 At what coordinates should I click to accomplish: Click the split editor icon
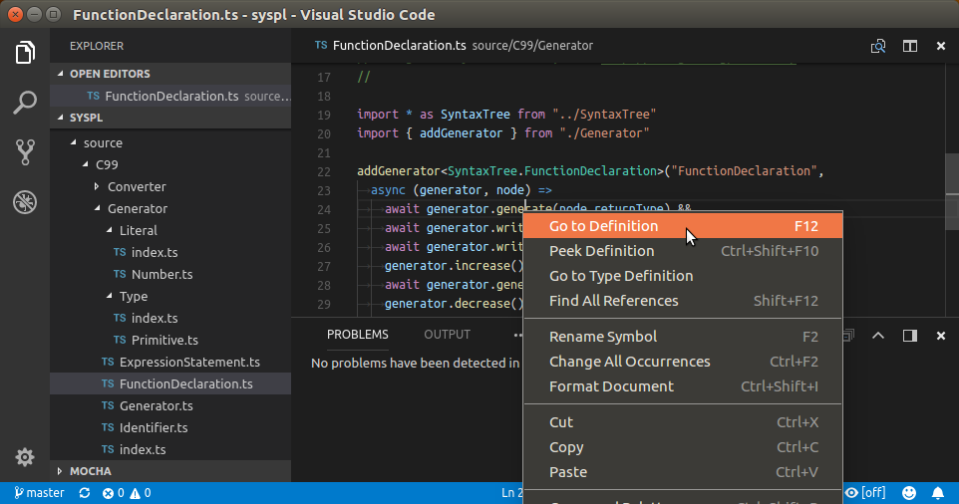[x=909, y=46]
